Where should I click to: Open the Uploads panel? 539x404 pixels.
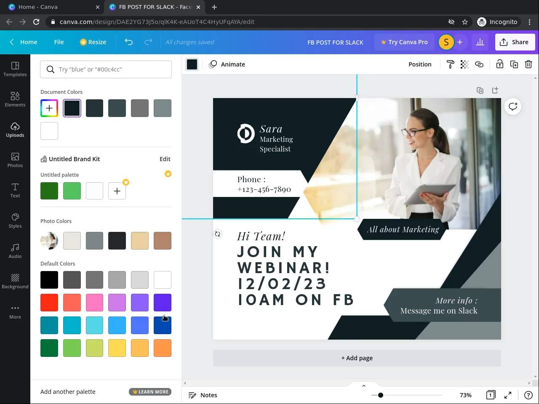15,130
